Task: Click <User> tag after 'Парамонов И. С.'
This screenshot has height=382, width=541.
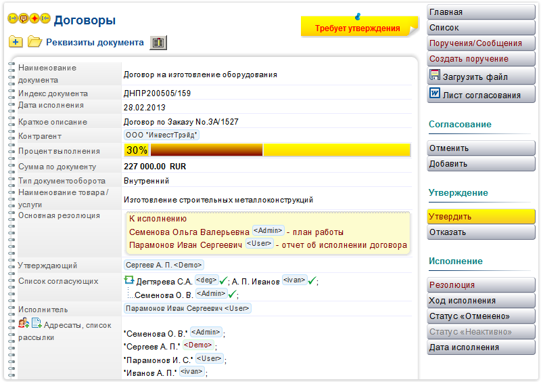Action: coord(210,358)
